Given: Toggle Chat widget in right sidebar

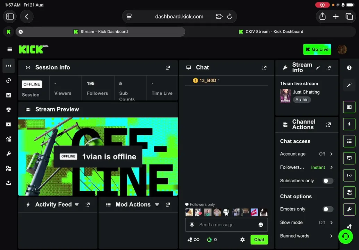Looking at the screenshot, I should click(x=349, y=158).
